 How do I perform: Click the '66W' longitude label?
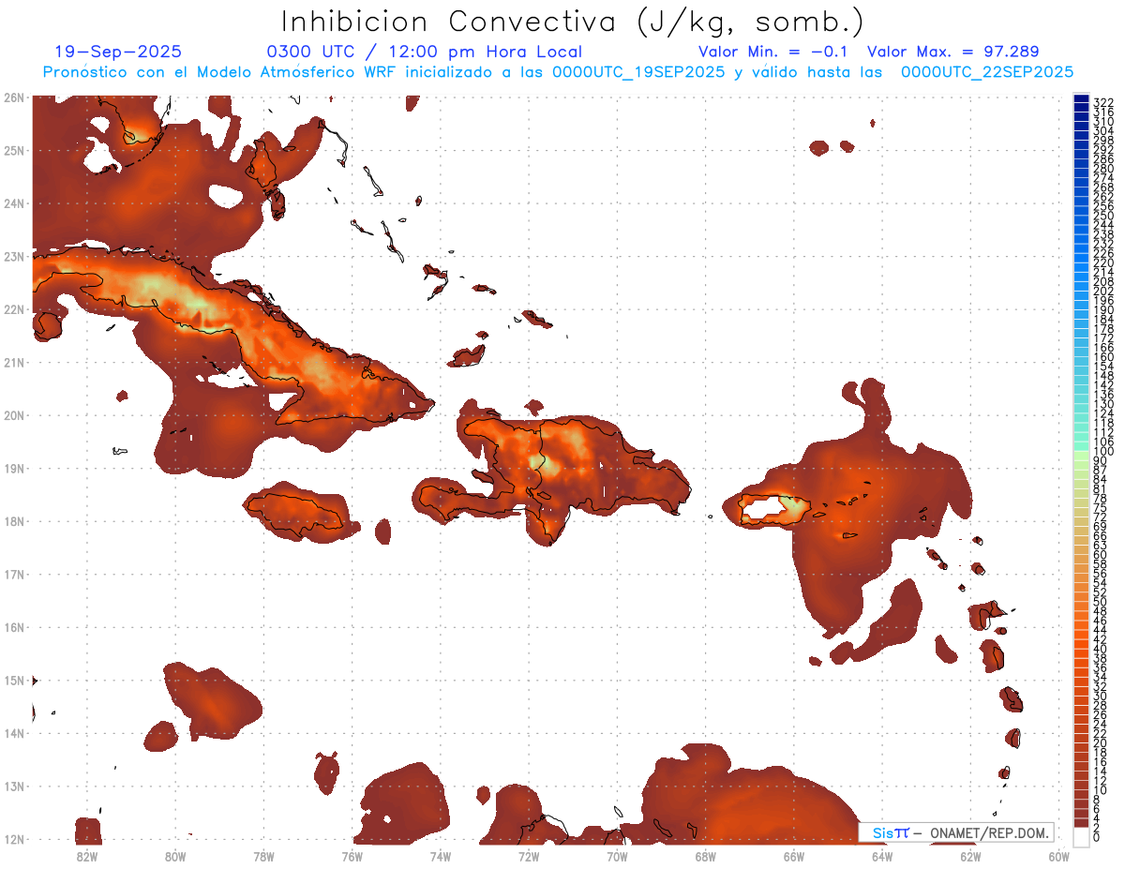(x=793, y=855)
